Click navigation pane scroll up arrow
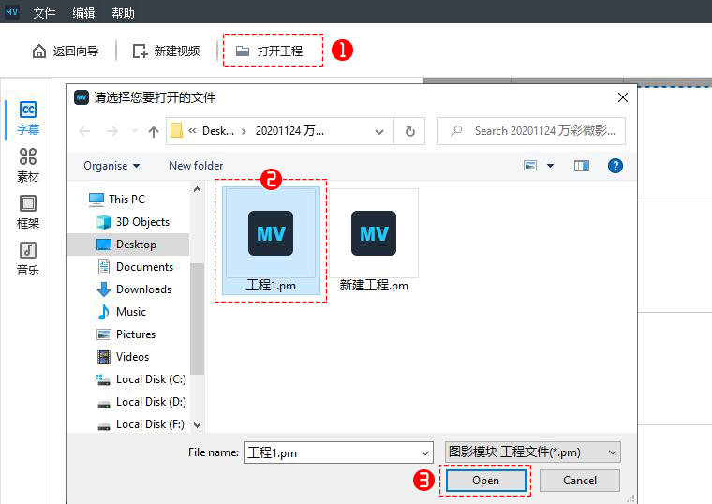The image size is (712, 504). point(197,189)
